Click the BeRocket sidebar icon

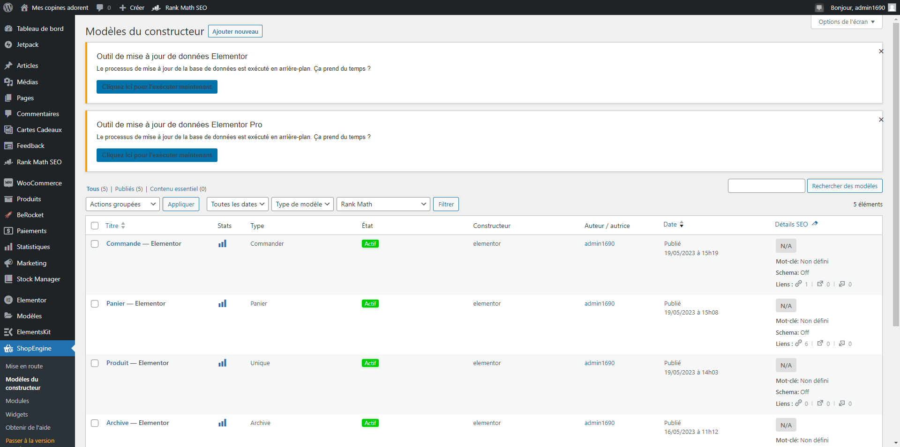[8, 215]
